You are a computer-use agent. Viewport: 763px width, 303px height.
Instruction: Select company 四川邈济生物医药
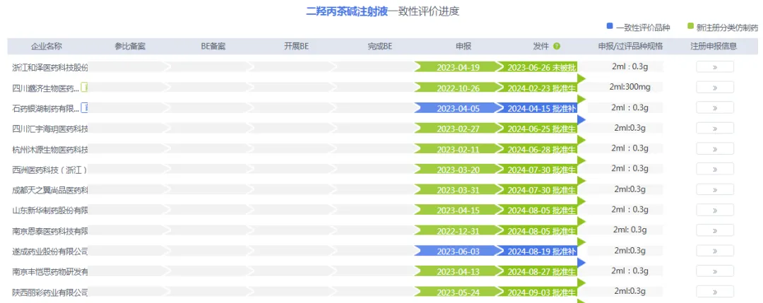point(46,88)
